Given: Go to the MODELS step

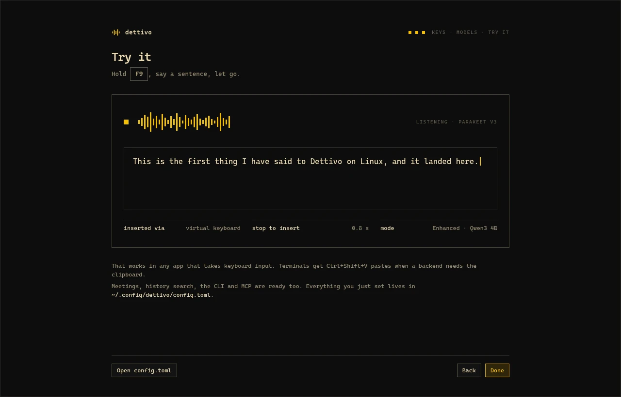Looking at the screenshot, I should [x=467, y=32].
